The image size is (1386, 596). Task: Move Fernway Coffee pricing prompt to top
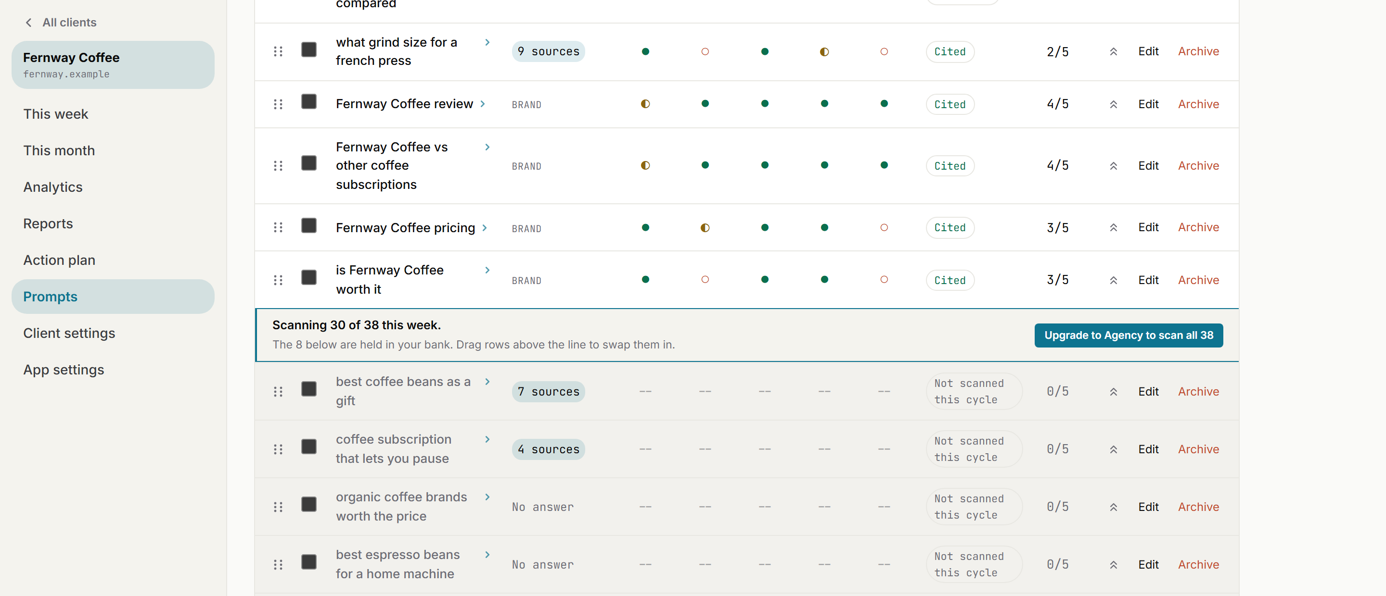(1113, 227)
